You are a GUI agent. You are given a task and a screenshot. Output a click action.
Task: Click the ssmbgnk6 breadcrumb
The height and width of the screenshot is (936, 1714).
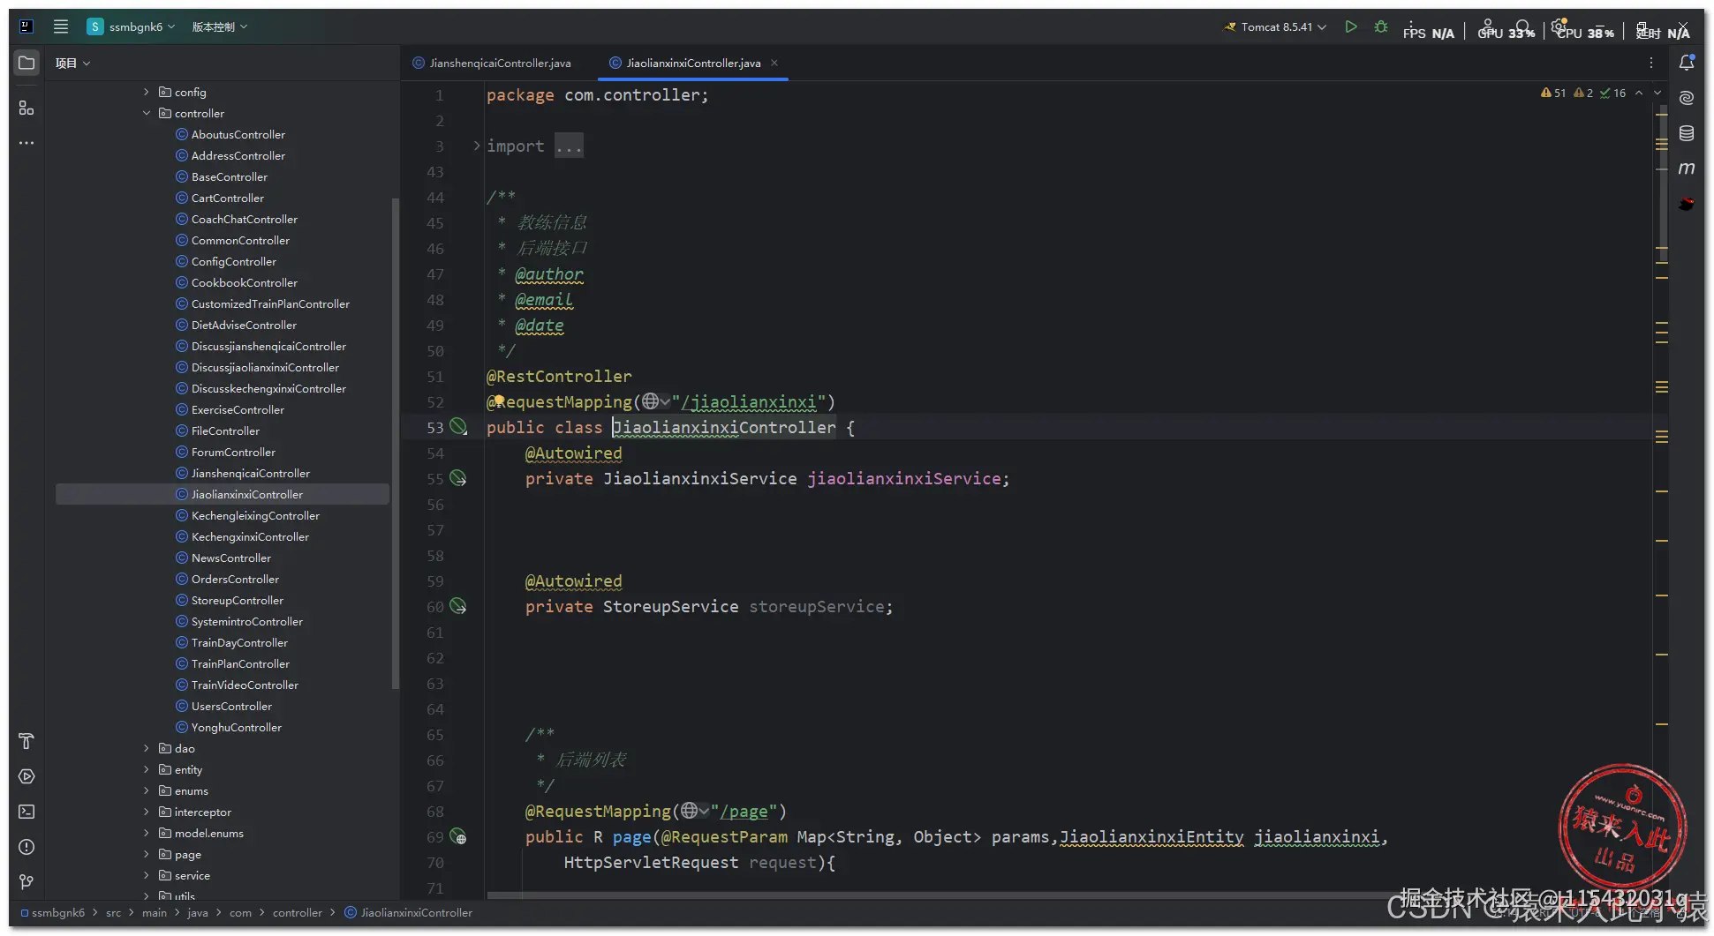53,913
